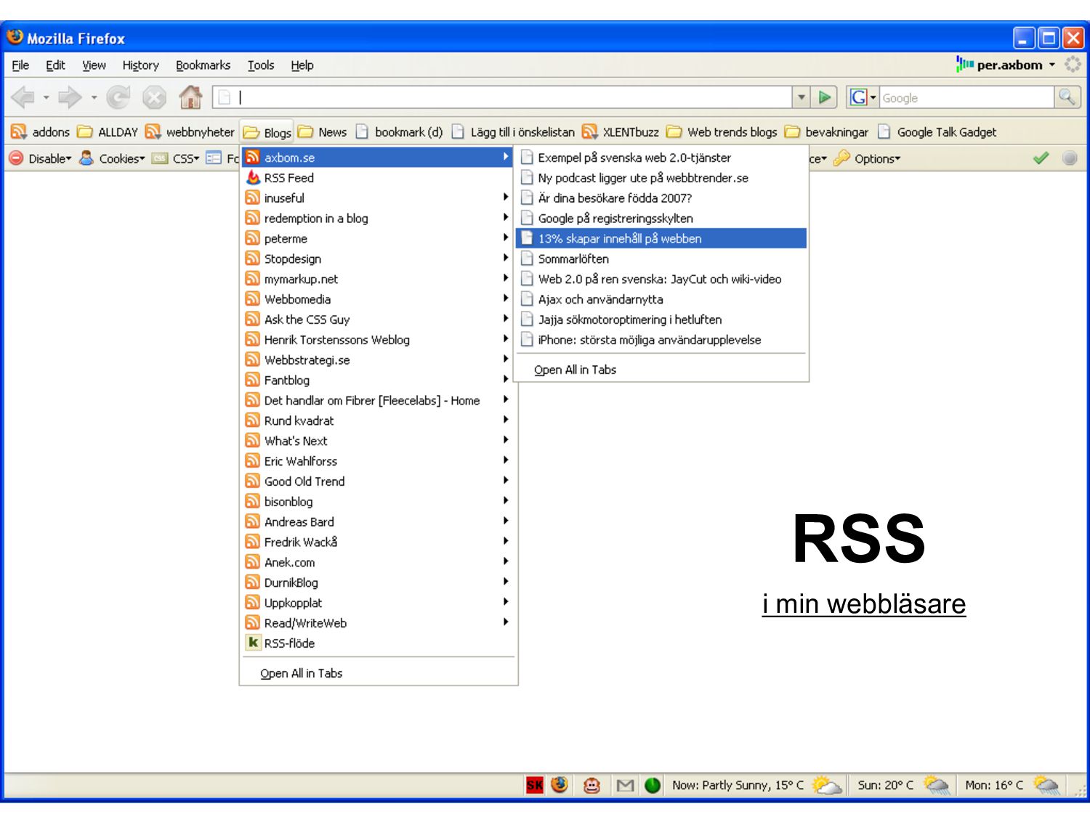Open the Back button history dropdown
The height and width of the screenshot is (817, 1090).
point(46,97)
